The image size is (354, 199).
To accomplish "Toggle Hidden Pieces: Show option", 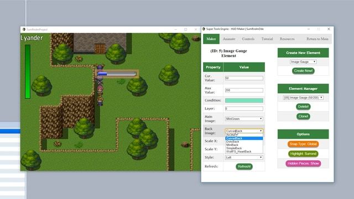I will click(303, 164).
